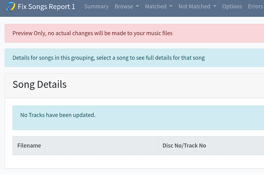Click the Filename column header
The width and height of the screenshot is (264, 174).
29,145
